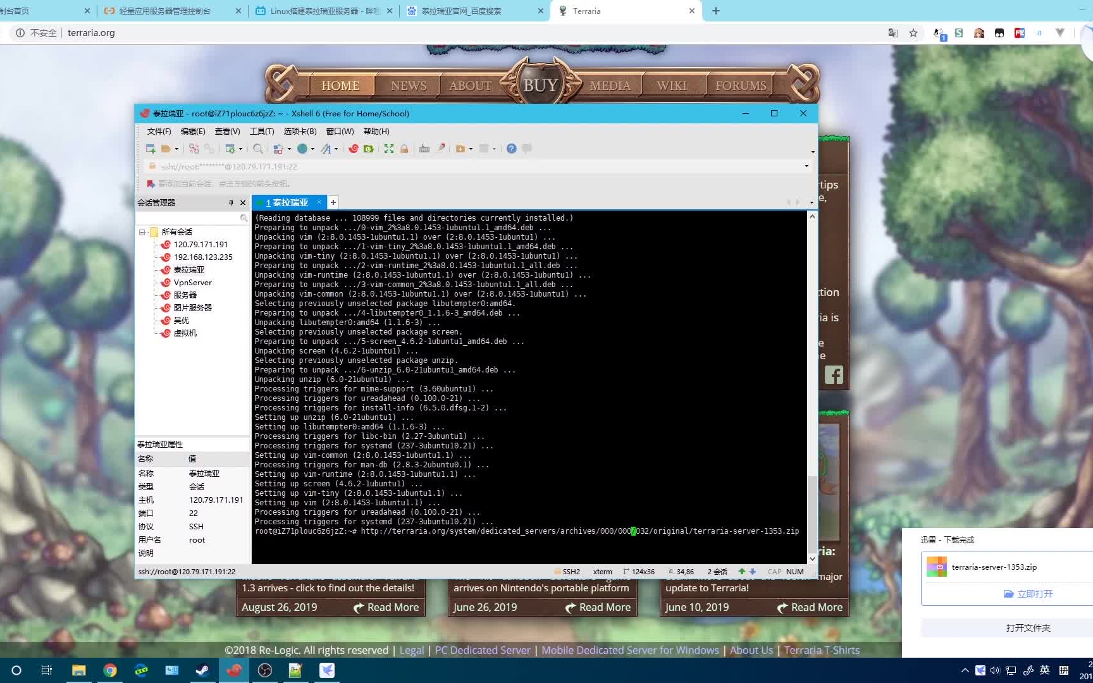
Task: Open the 帮助(H) menu
Action: pyautogui.click(x=376, y=132)
